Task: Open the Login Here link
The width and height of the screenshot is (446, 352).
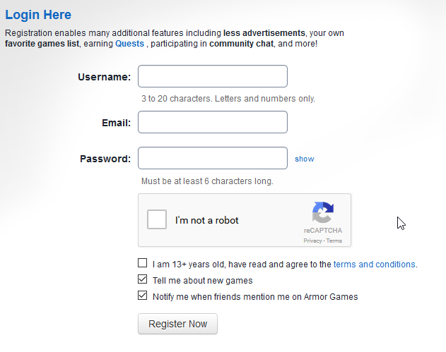Action: tap(38, 15)
